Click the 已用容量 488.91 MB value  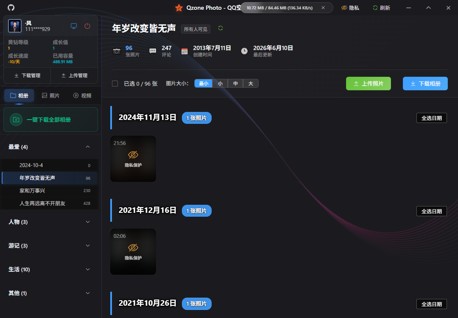click(x=62, y=62)
